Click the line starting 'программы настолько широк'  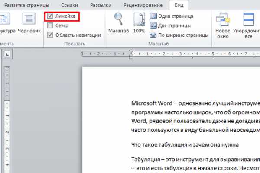pos(196,112)
